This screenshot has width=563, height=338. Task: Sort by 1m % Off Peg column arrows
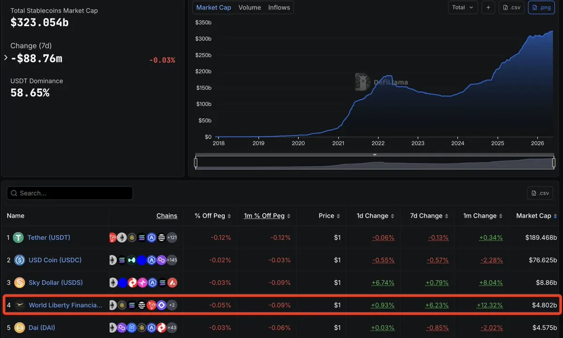click(x=289, y=216)
